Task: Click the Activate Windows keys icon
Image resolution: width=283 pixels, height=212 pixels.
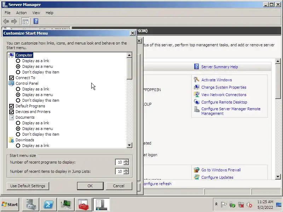Action: click(197, 79)
